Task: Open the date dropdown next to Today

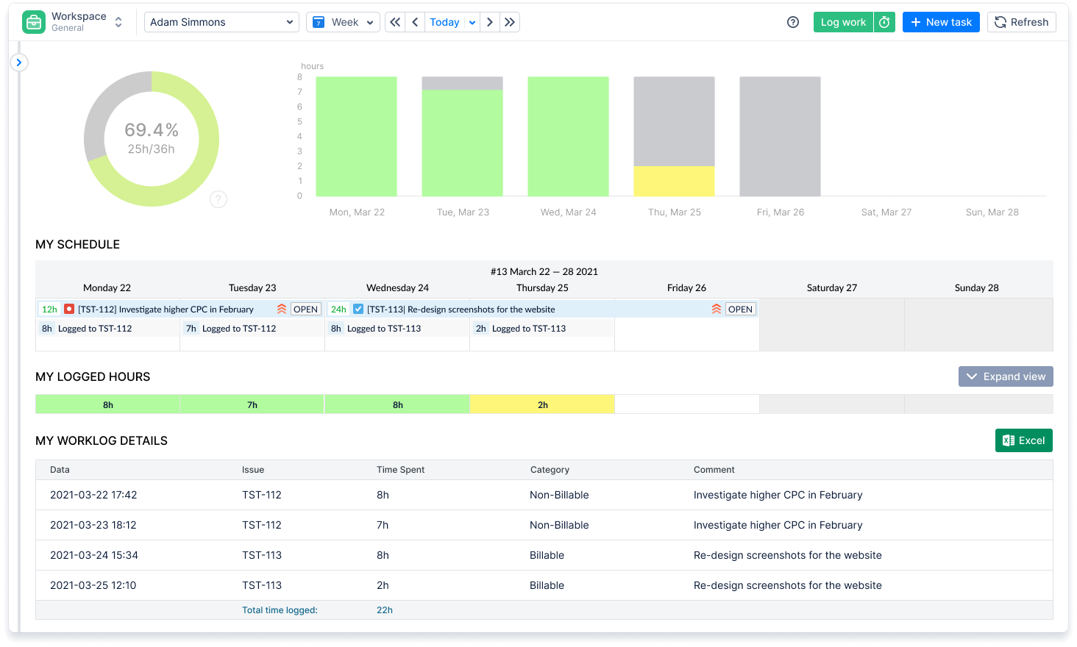Action: coord(471,22)
